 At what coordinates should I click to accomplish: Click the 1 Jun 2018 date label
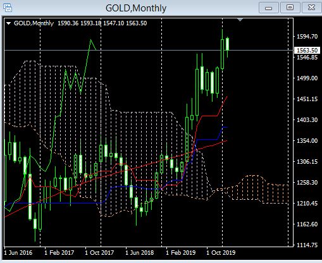(x=140, y=252)
